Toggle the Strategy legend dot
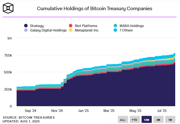This screenshot has width=180, height=124. click(x=26, y=26)
